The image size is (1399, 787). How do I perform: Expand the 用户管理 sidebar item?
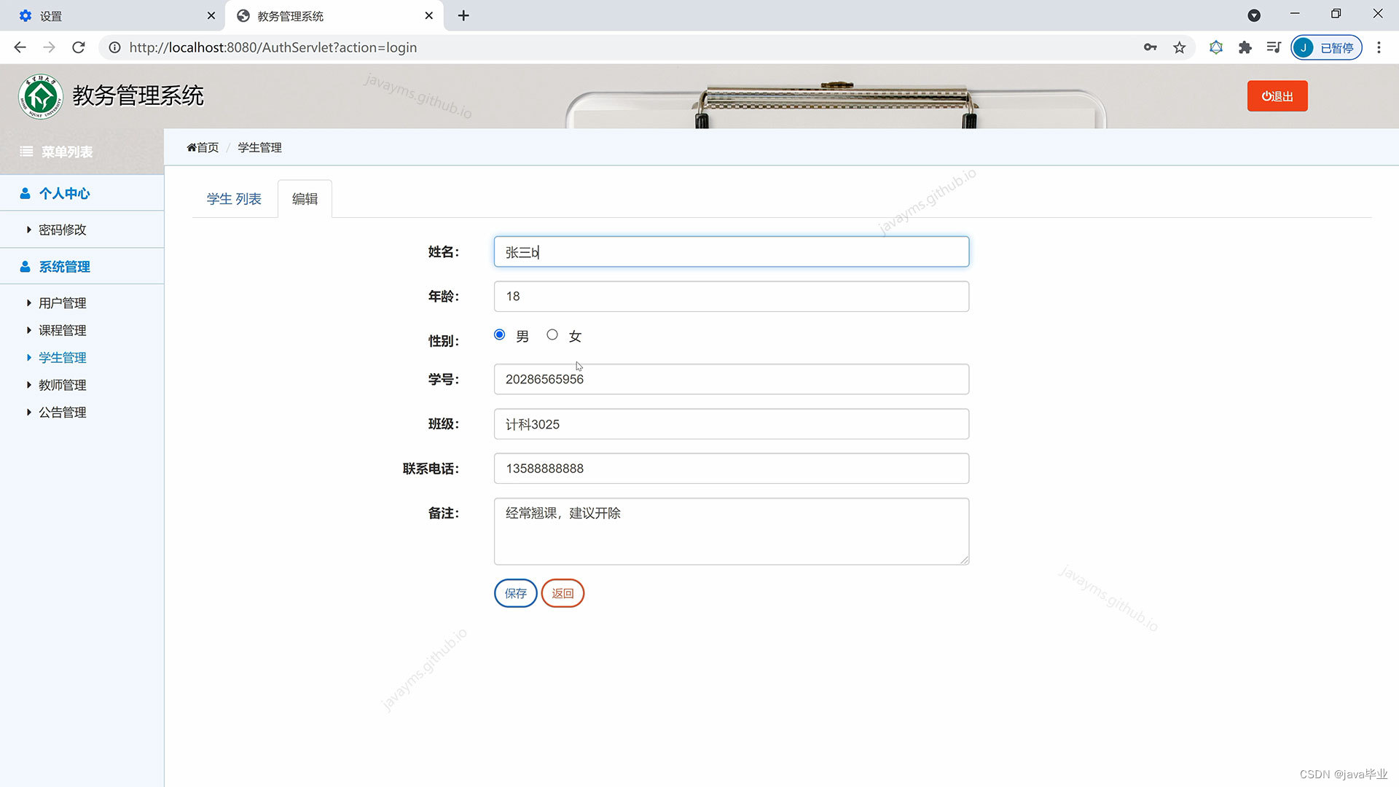point(62,303)
